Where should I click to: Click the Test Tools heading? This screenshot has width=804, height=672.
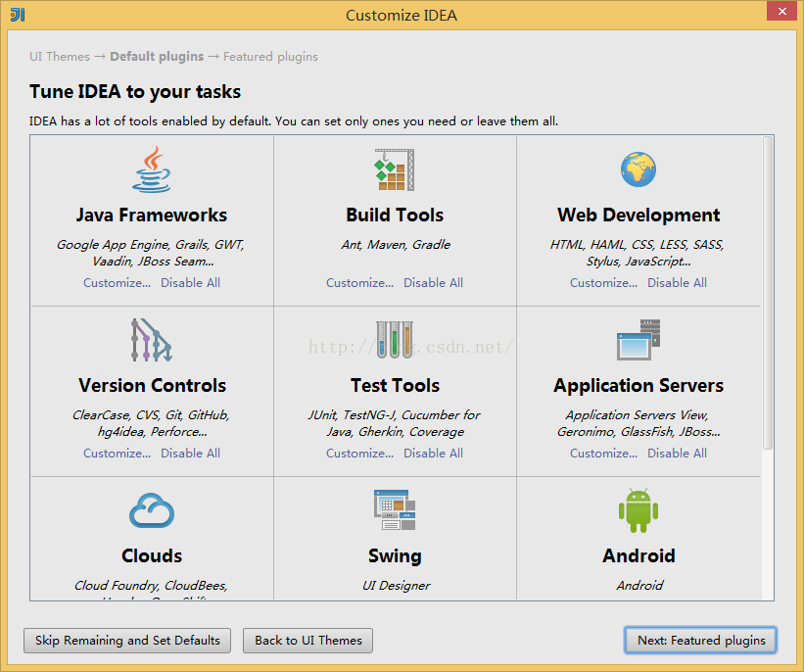coord(395,385)
